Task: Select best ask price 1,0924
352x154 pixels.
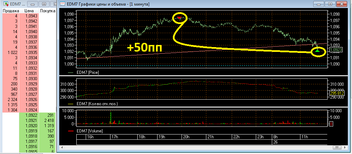Action: pos(29,110)
